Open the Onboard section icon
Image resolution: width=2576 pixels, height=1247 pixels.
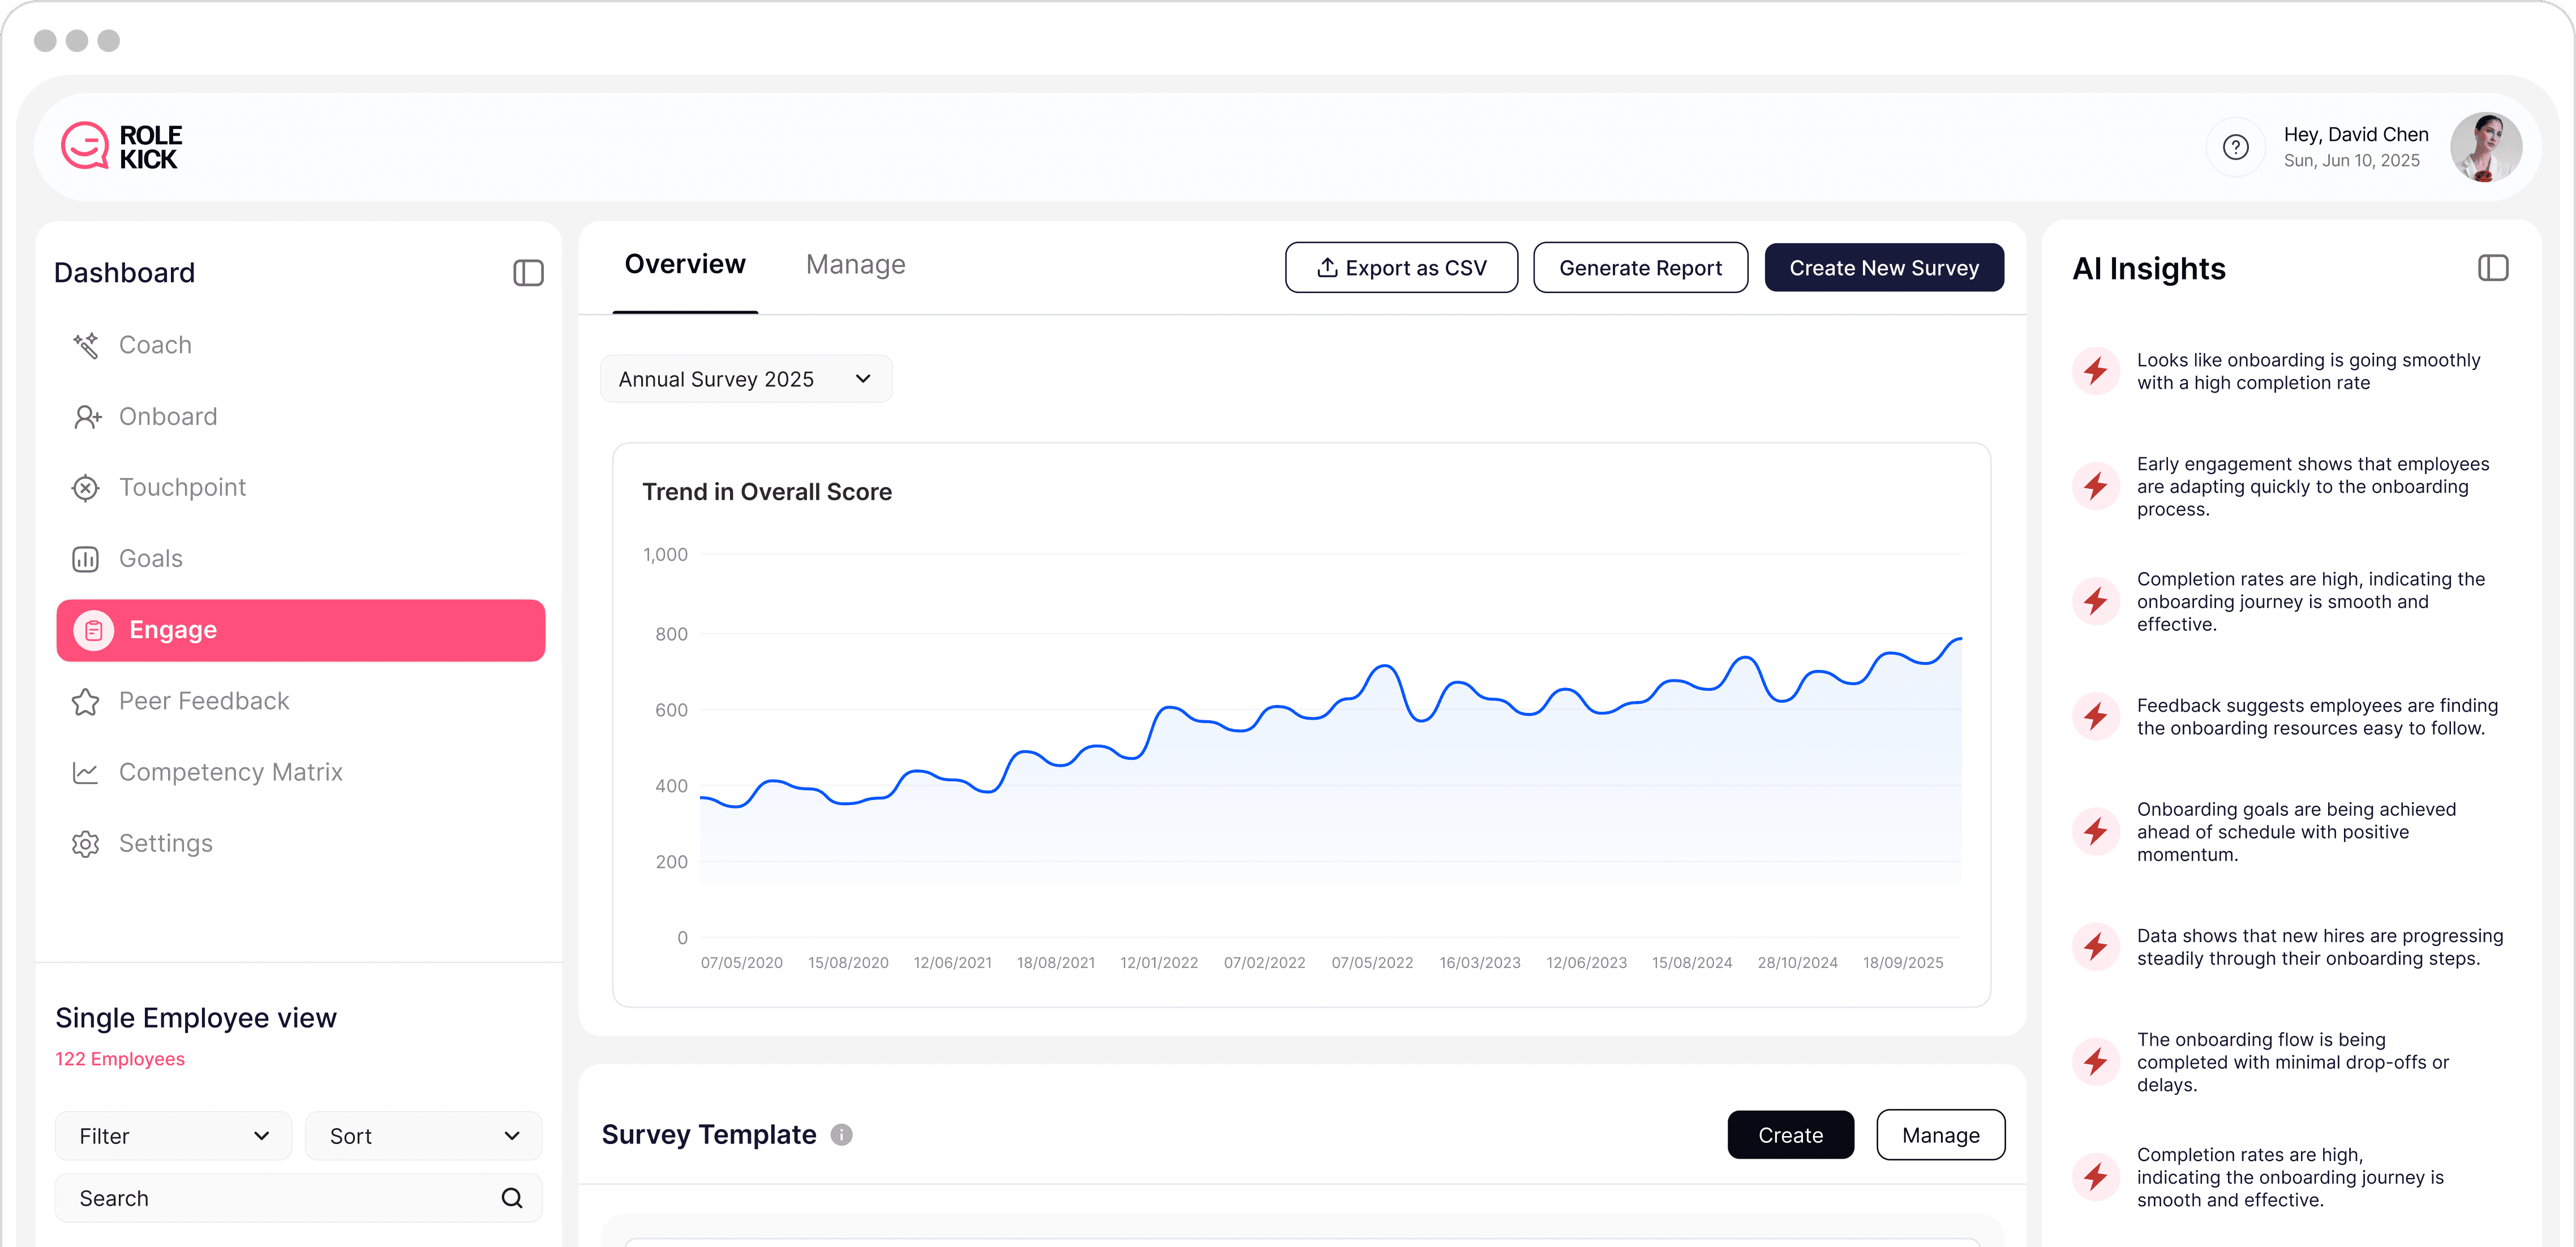(x=87, y=417)
